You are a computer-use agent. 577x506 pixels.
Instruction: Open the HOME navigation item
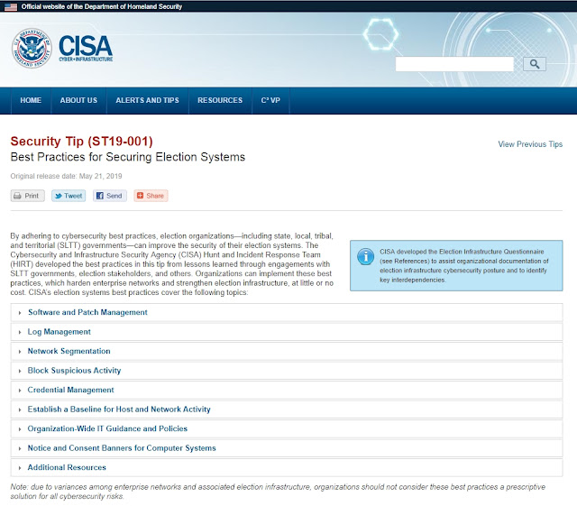[31, 100]
